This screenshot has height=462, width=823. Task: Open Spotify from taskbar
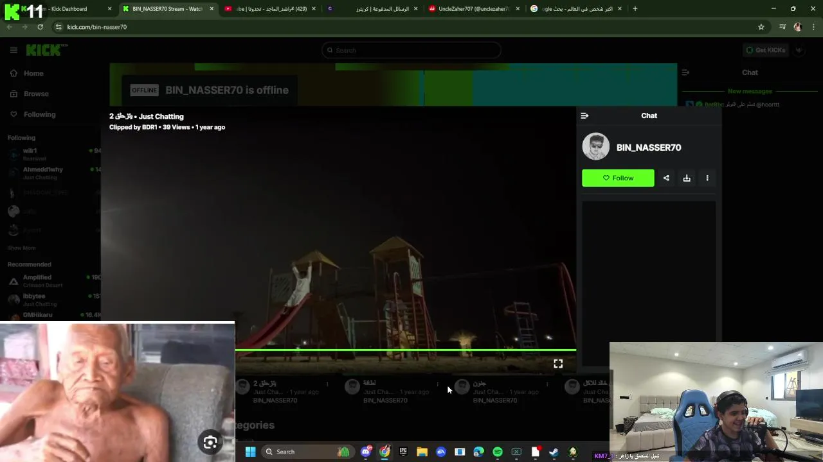498,452
